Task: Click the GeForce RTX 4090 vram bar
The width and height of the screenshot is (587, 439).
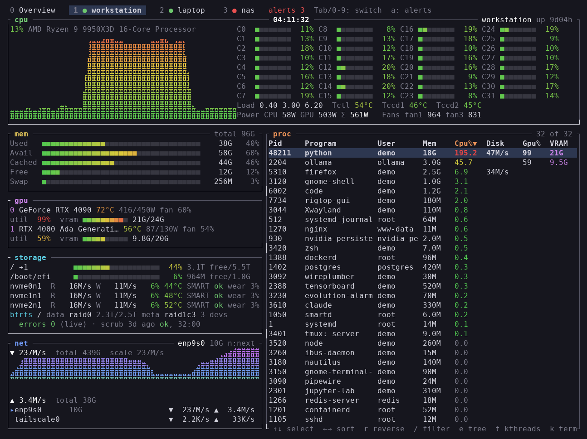Action: tap(105, 220)
